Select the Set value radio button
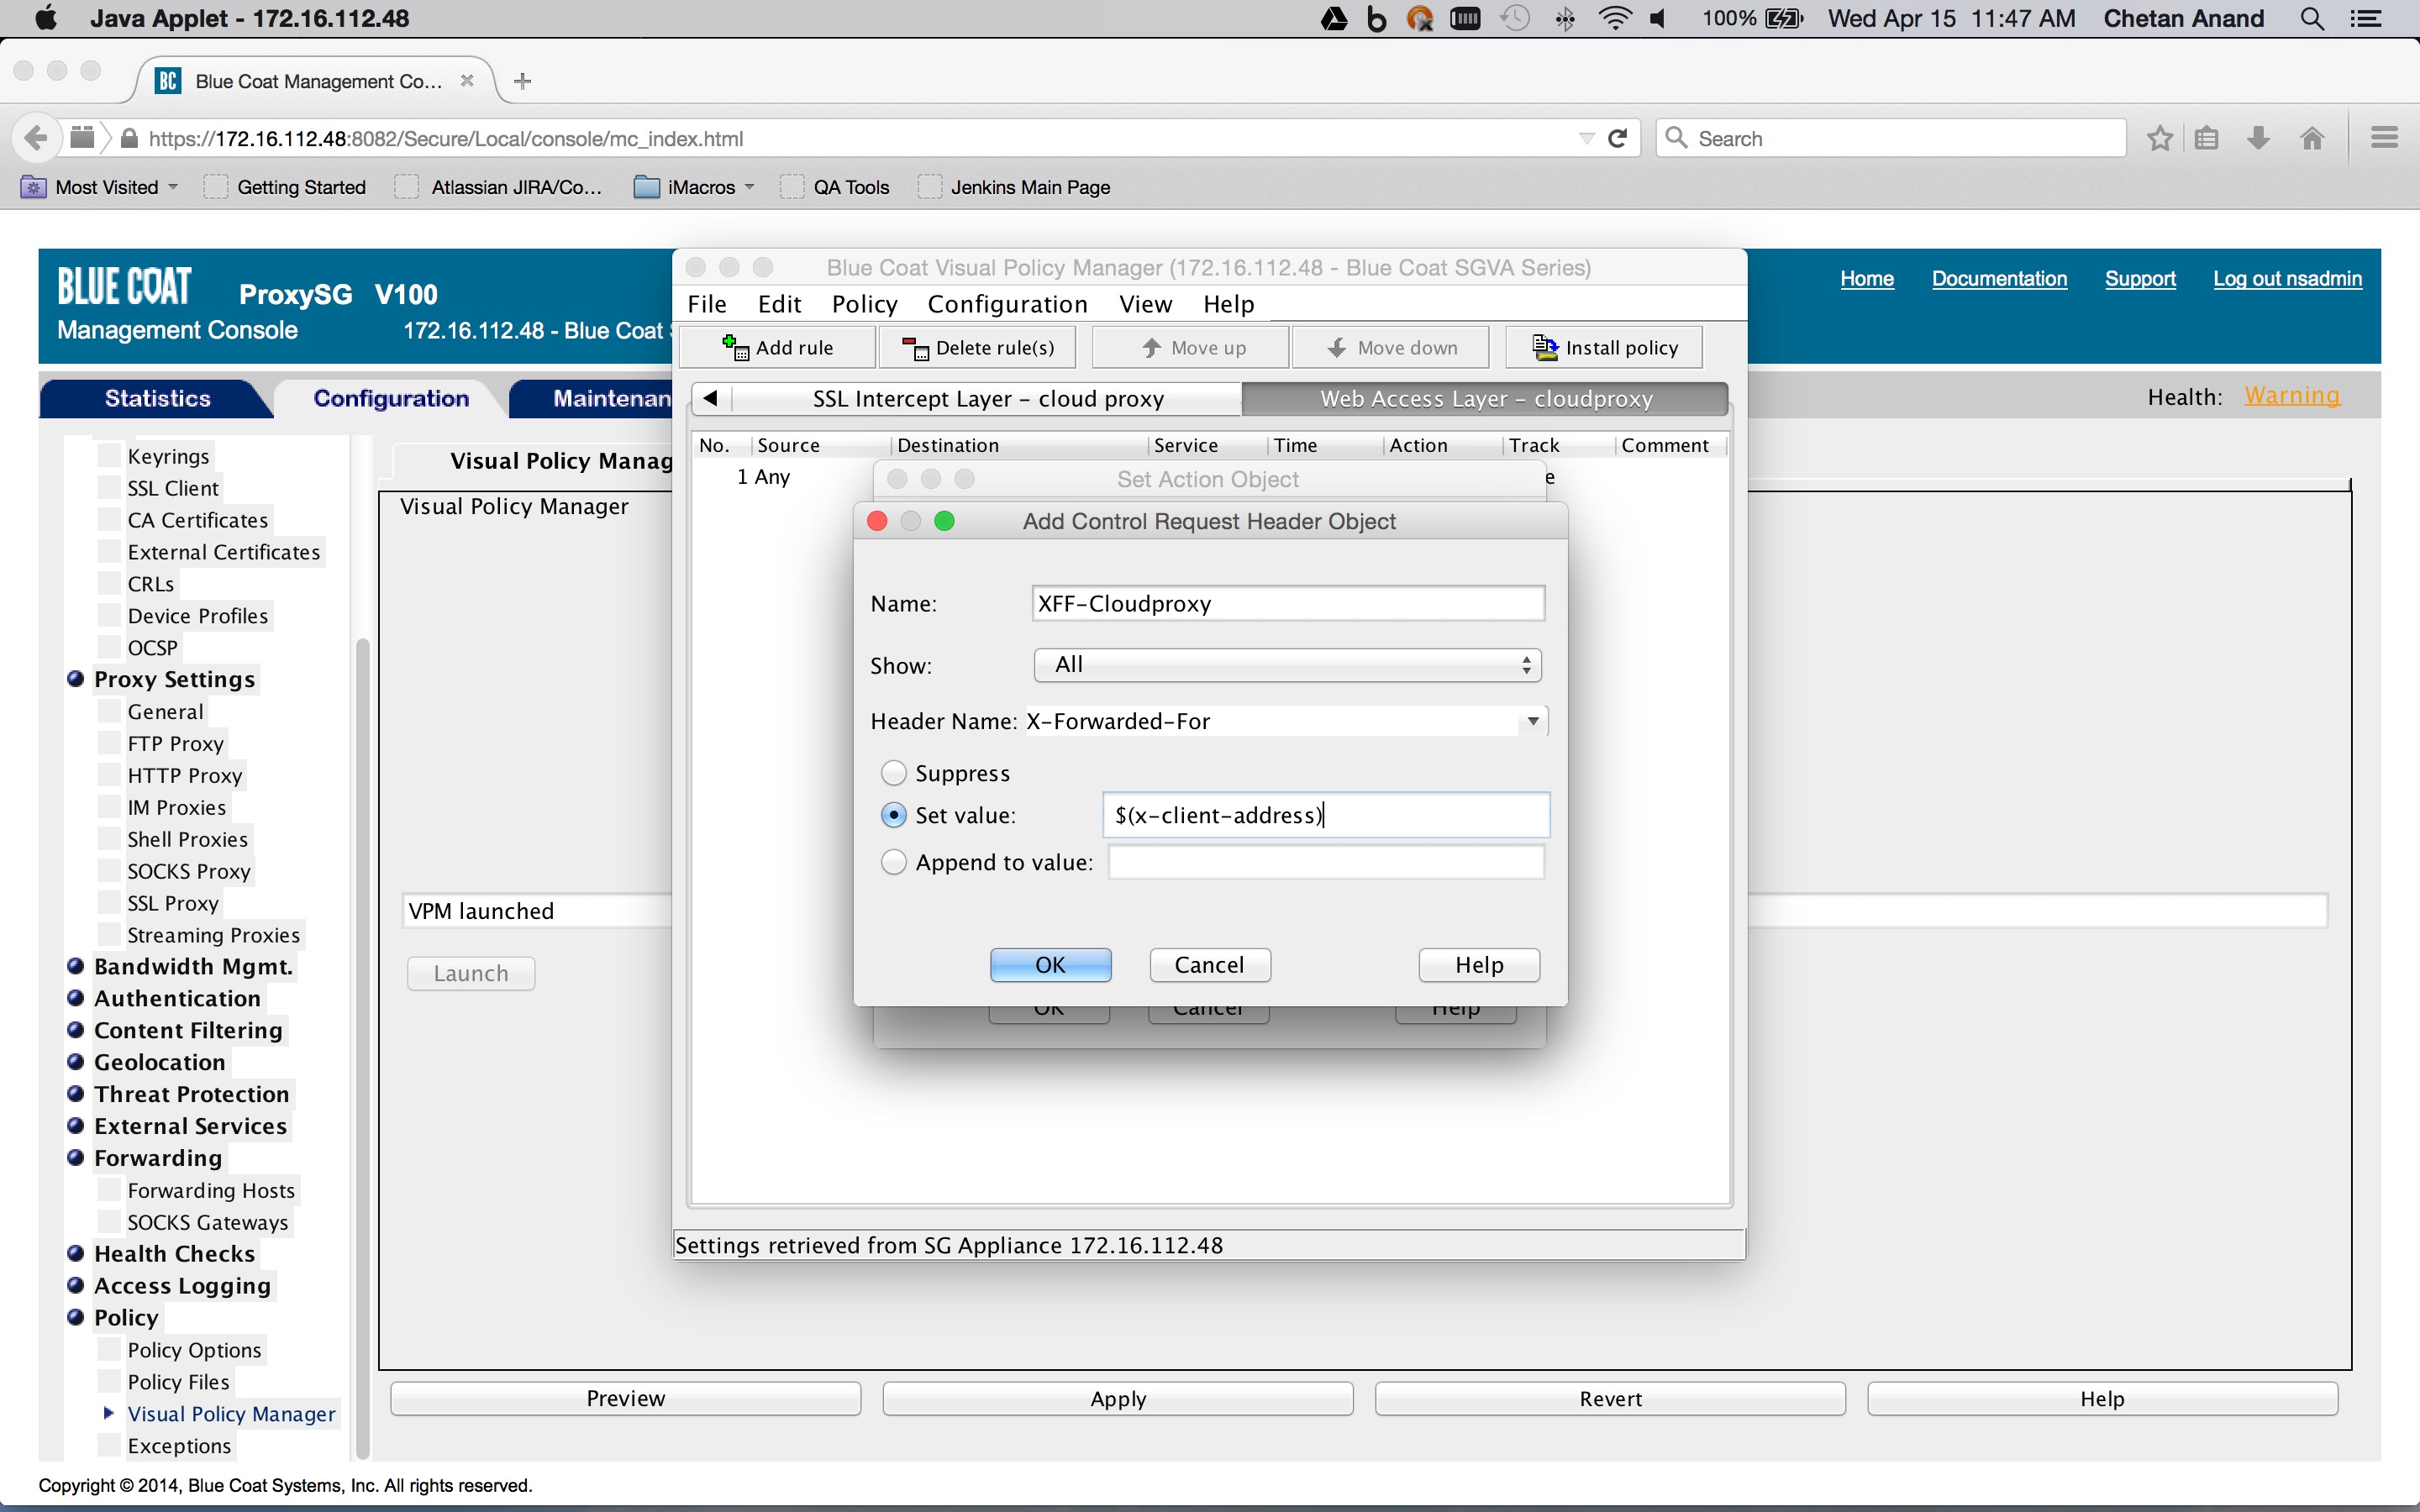This screenshot has width=2420, height=1512. tap(893, 815)
